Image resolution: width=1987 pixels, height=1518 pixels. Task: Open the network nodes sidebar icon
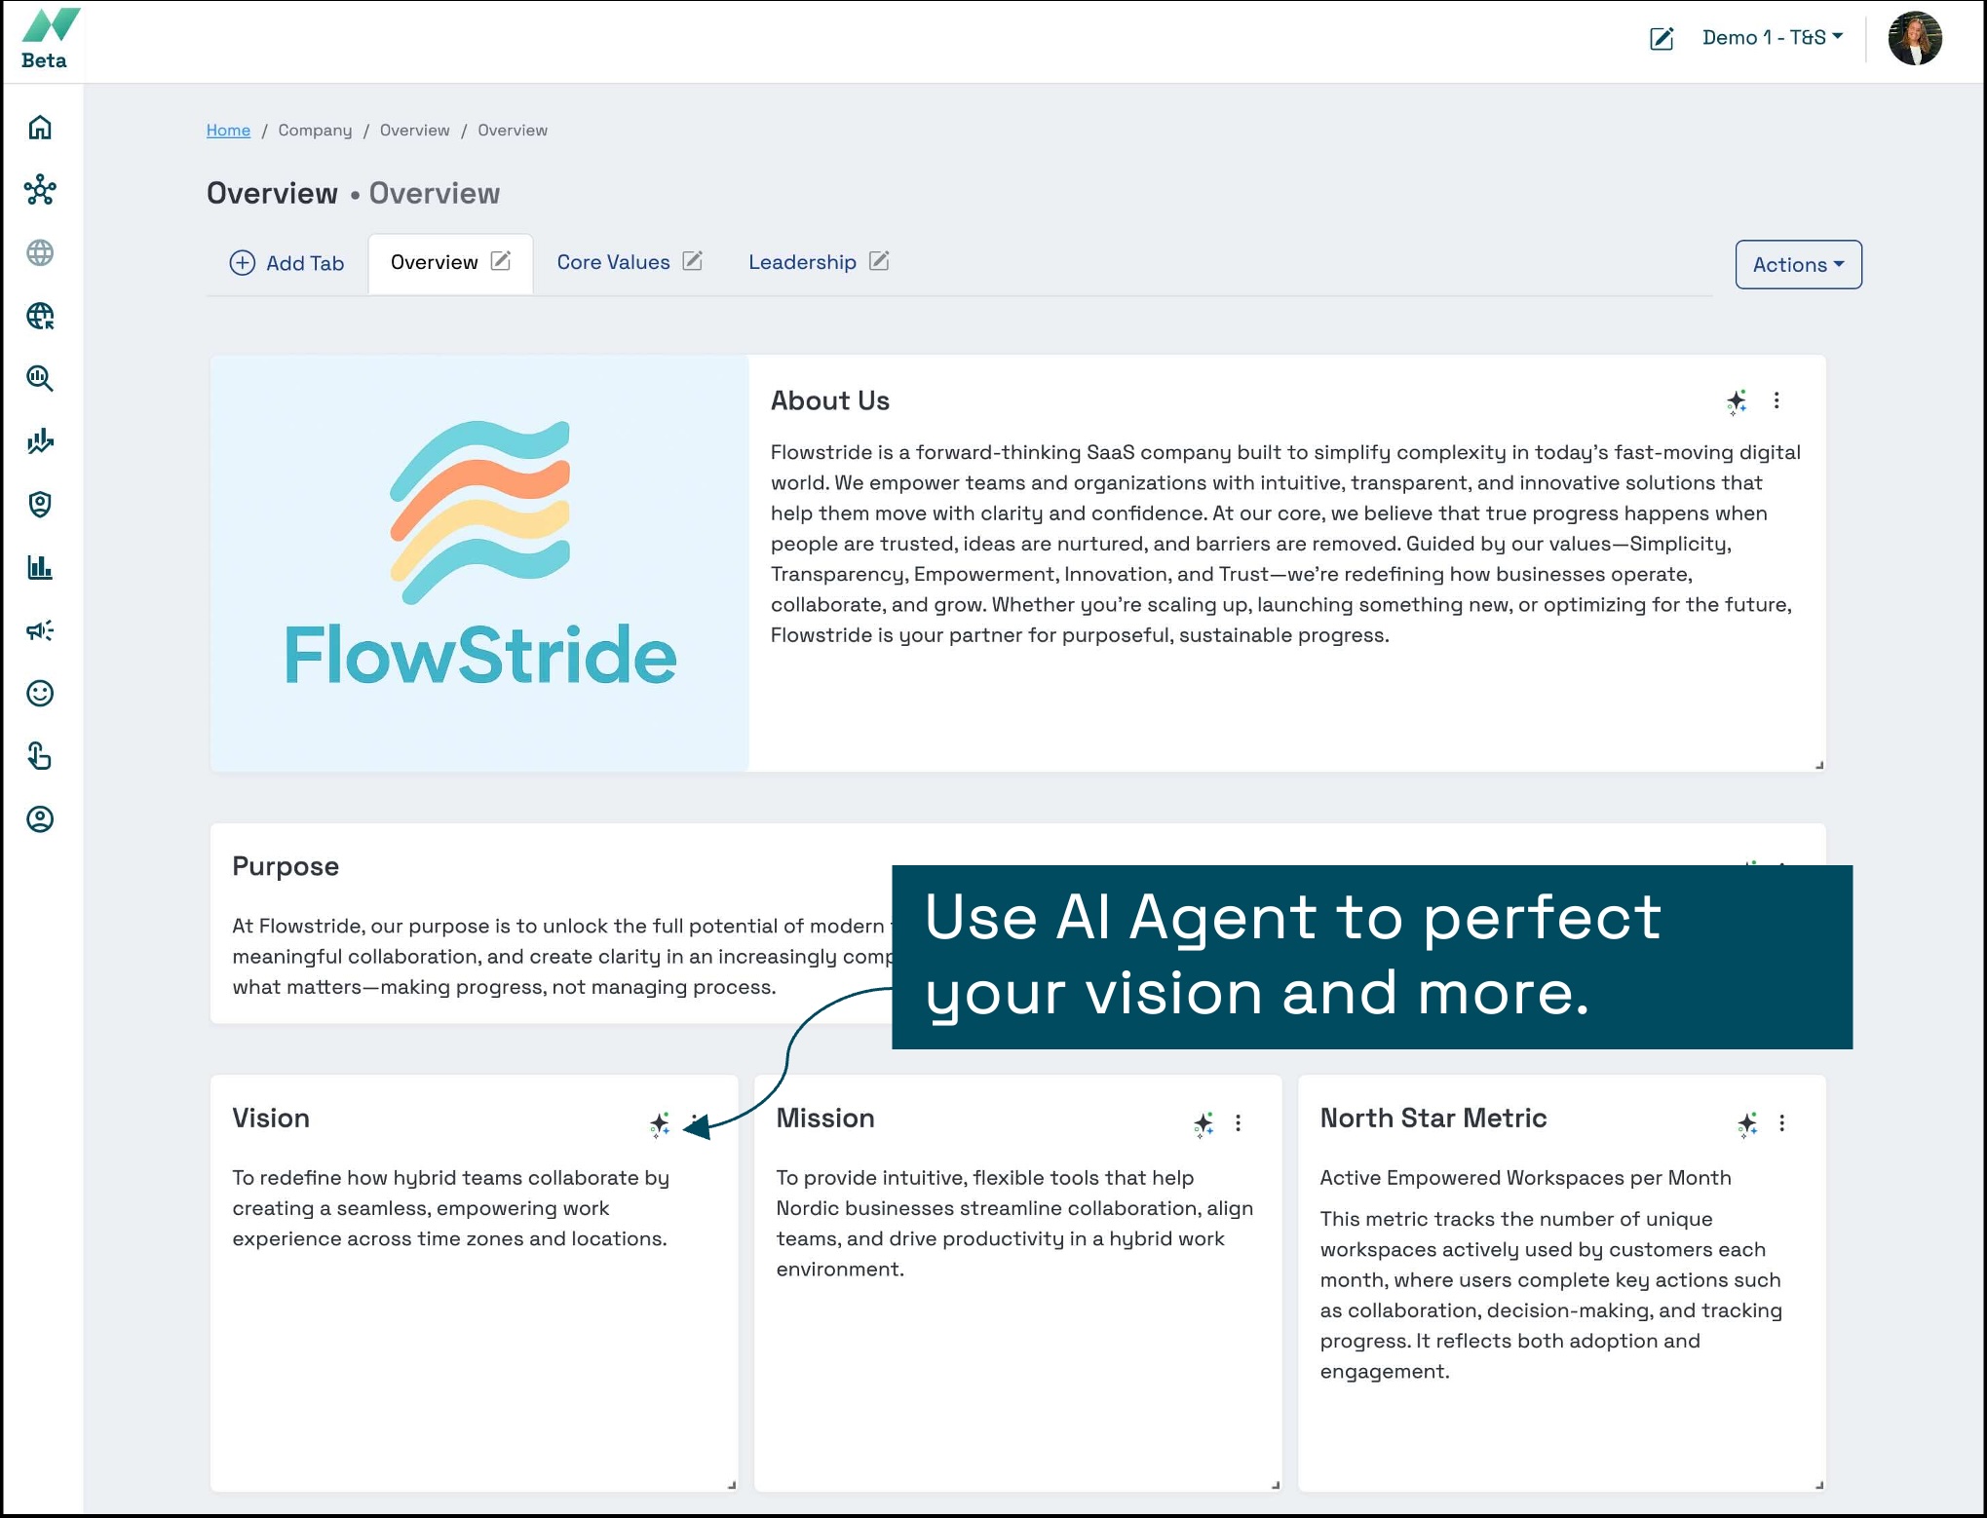40,190
